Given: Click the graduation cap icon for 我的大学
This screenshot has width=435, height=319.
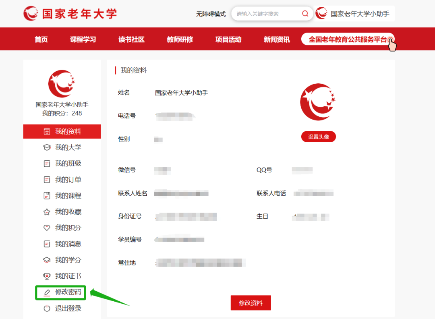Looking at the screenshot, I should (x=47, y=147).
